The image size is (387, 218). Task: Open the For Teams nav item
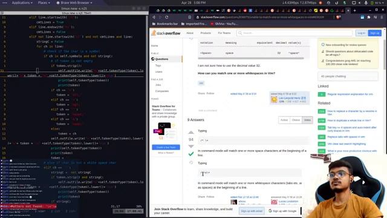click(x=224, y=33)
